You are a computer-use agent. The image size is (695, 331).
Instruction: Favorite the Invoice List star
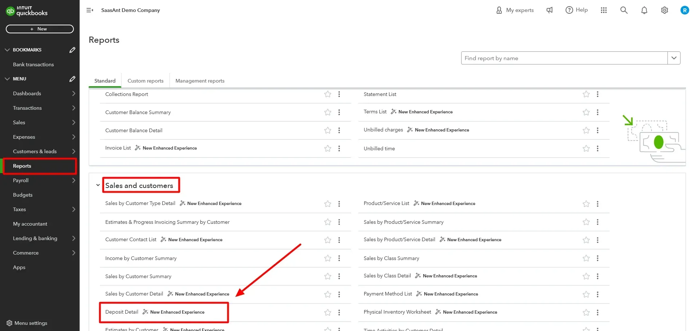tap(328, 148)
